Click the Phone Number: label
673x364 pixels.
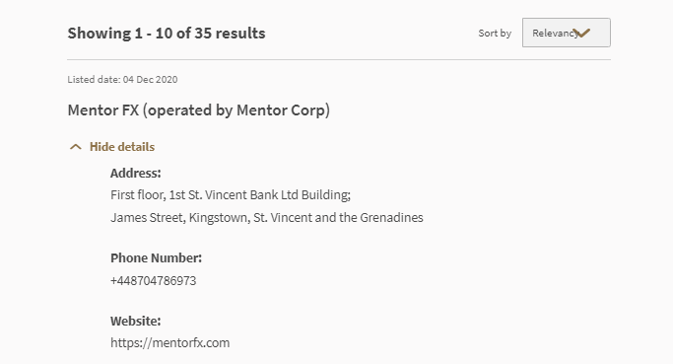pos(156,257)
